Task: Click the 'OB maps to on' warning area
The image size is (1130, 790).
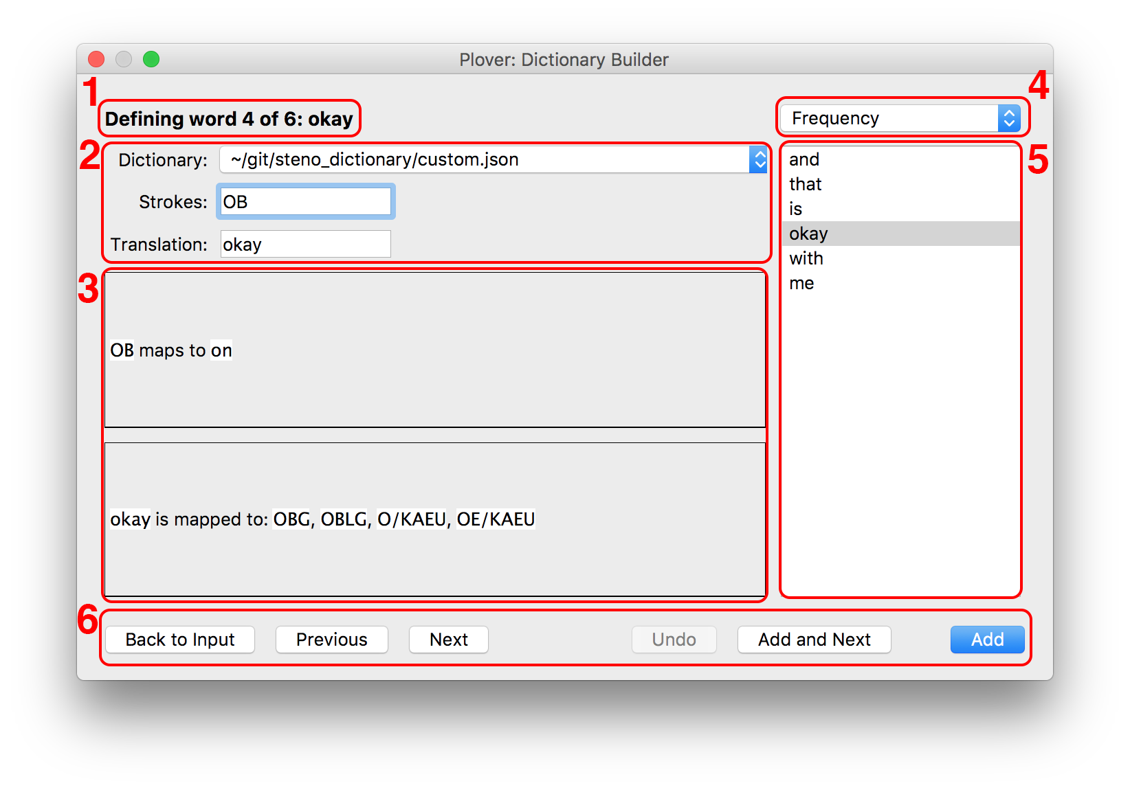Action: (x=434, y=350)
